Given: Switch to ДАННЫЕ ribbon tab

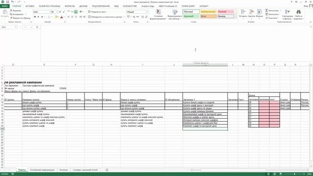Looking at the screenshot, I should click(83, 6).
